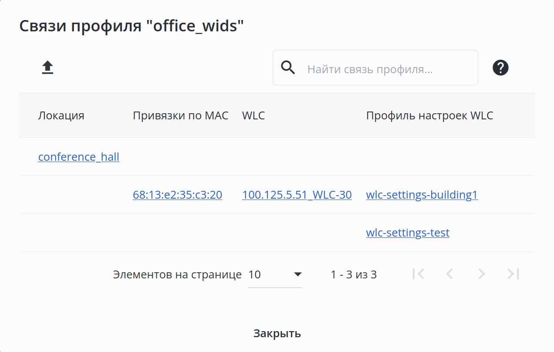Go to first page of results
554x352 pixels.
418,274
